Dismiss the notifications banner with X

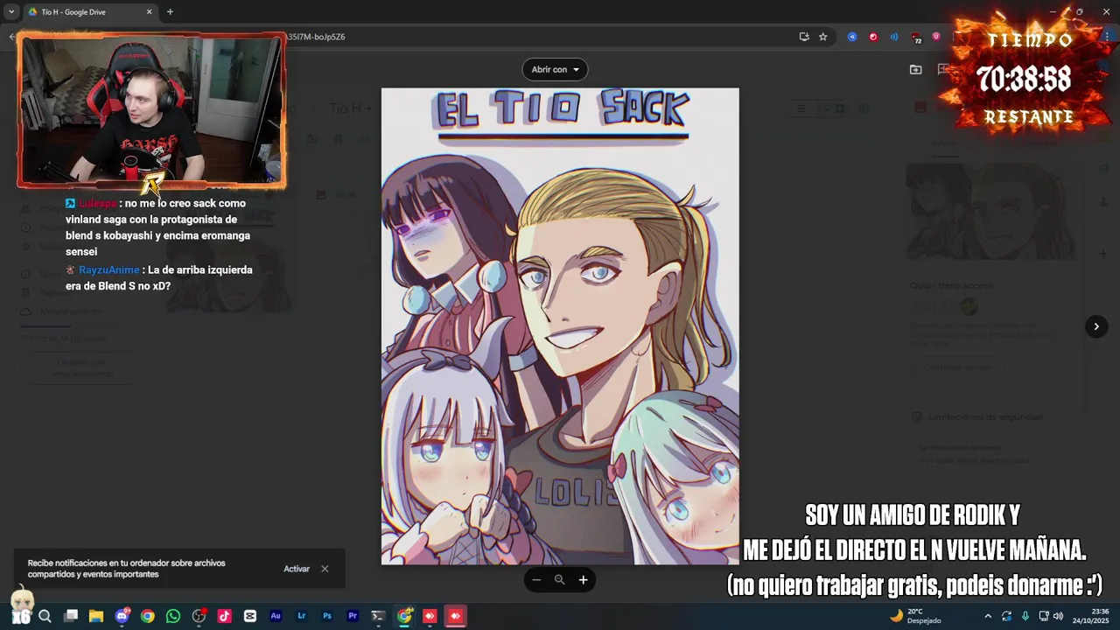click(325, 569)
